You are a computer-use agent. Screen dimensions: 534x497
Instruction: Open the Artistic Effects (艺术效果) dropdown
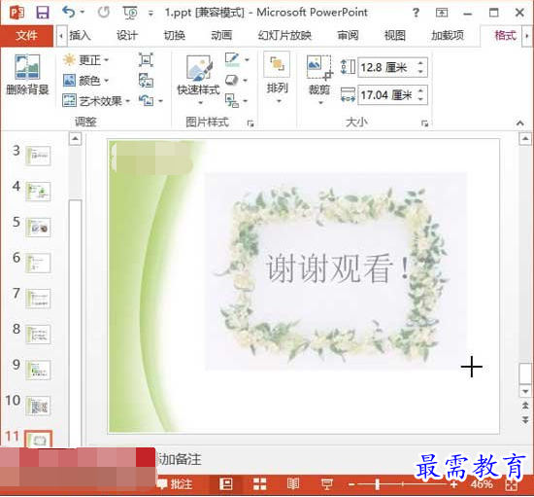[x=96, y=101]
